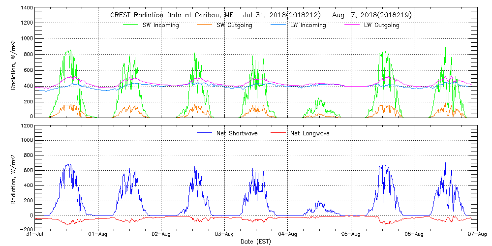Screen dimensions: 492x246
Task: Click the 06-Aug green SW Incoming peak
Action: tap(445, 48)
